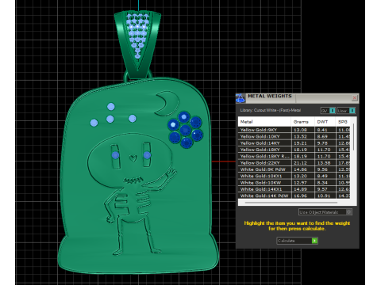Open the Use Object Materials dropdown
This screenshot has width=381, height=285.
pos(325,212)
